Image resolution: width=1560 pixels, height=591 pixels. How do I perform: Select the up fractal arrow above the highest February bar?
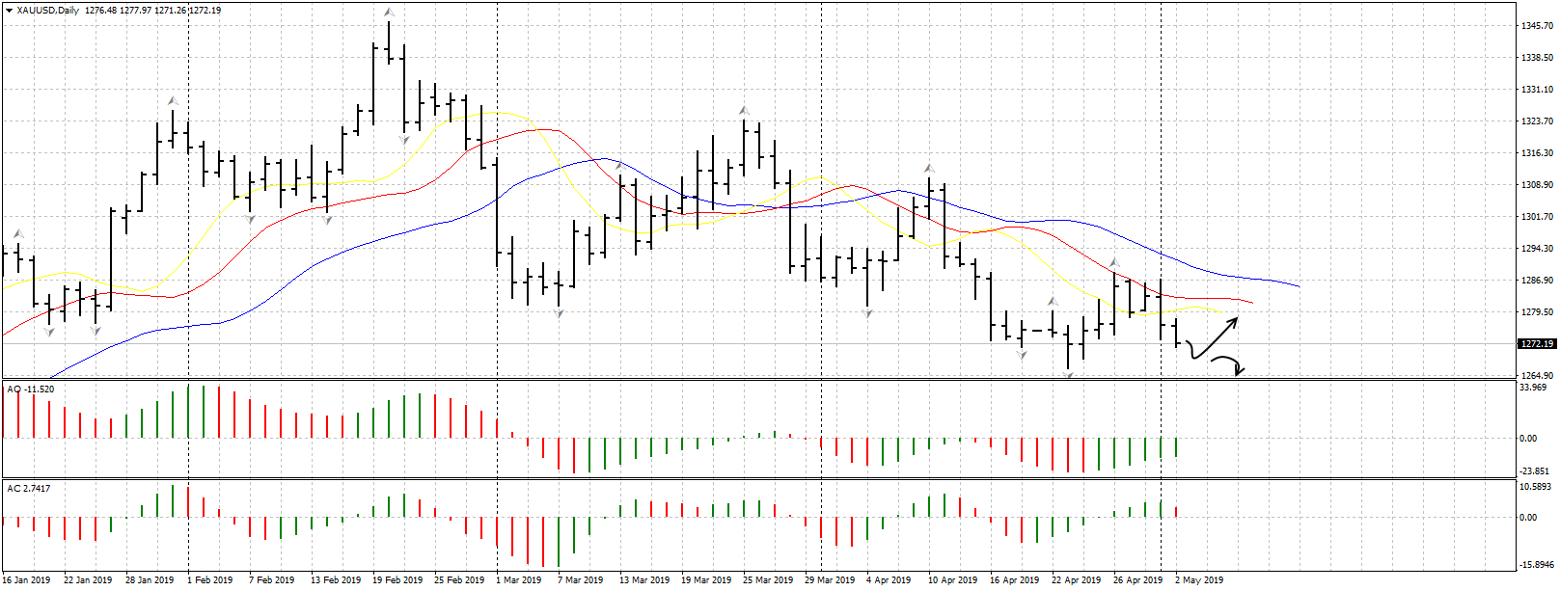click(x=388, y=13)
